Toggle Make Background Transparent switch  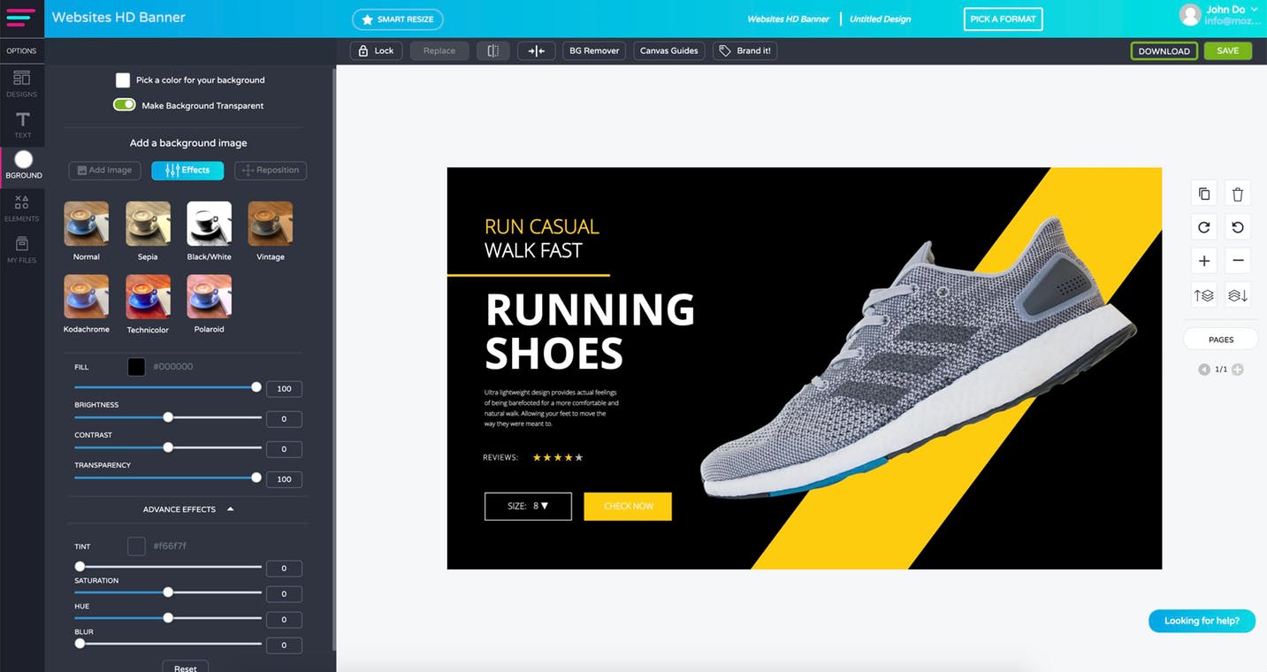pyautogui.click(x=125, y=104)
